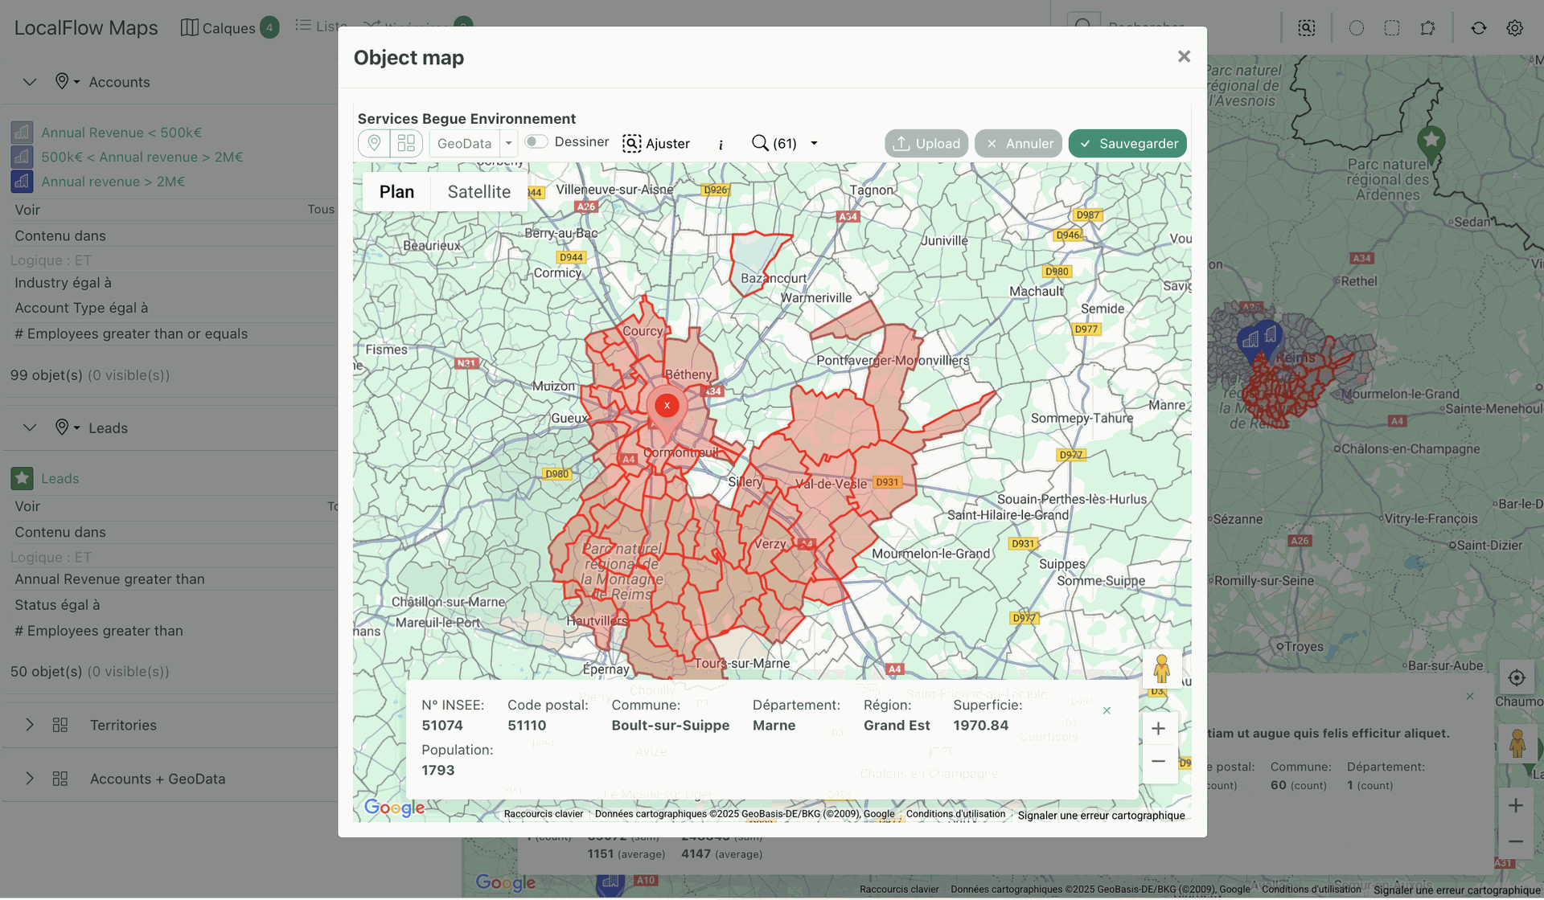Click the Ajuster fit-to-selection icon
The image size is (1544, 900).
click(632, 143)
